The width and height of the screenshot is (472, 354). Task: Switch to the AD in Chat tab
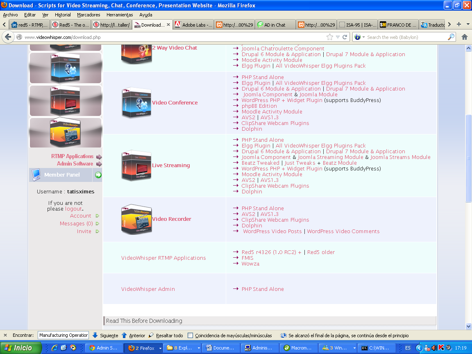[x=275, y=25]
